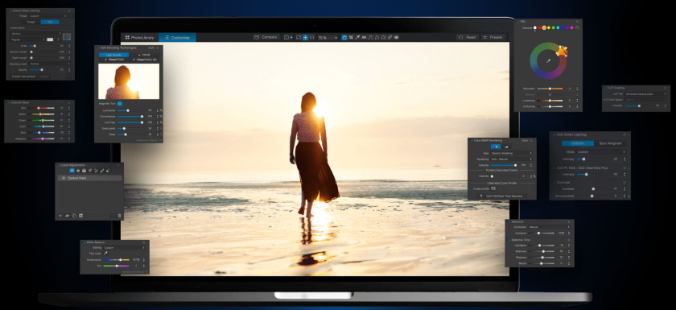676x310 pixels.
Task: Select the orange channel dot in HSL
Action: (544, 27)
